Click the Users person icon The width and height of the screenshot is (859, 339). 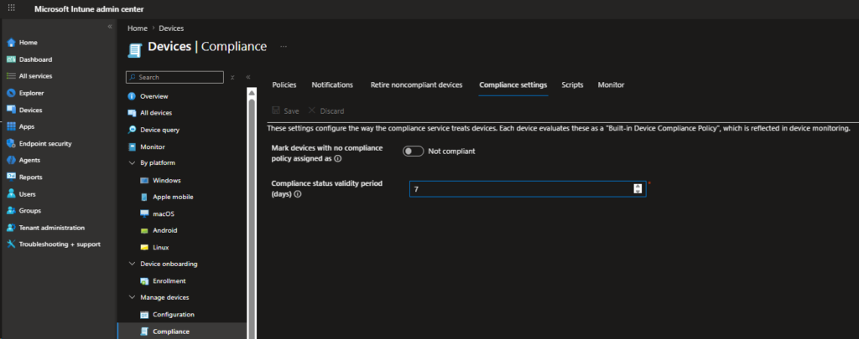click(x=11, y=194)
